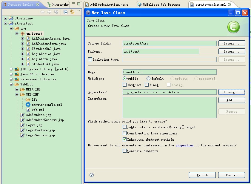
Task: Click the JRE System Library icon
Action: click(x=17, y=69)
